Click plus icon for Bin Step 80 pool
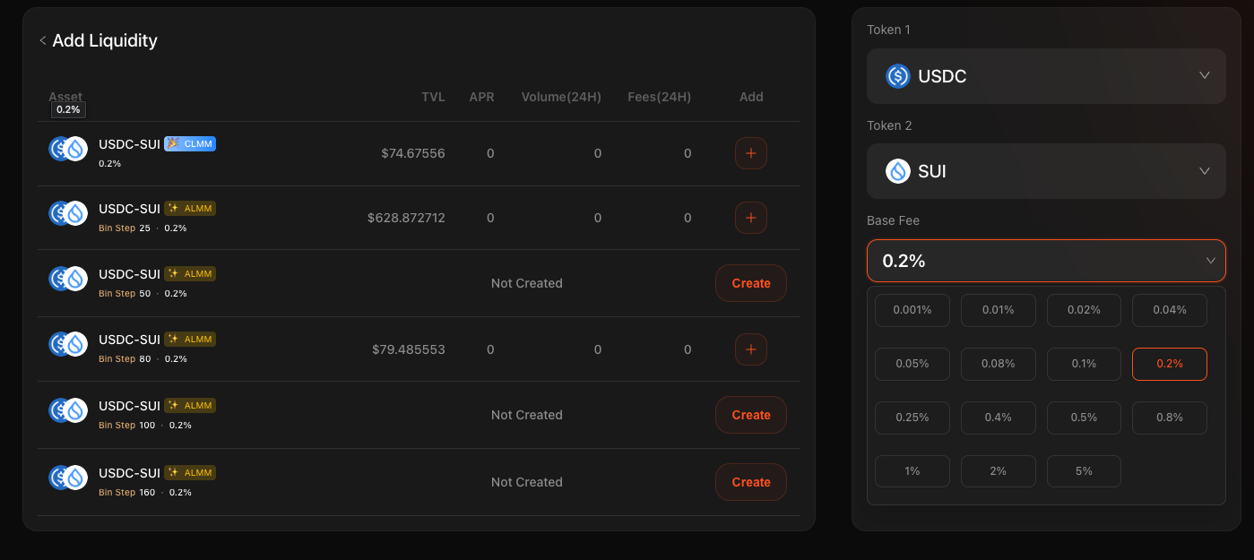This screenshot has height=560, width=1254. pos(750,349)
